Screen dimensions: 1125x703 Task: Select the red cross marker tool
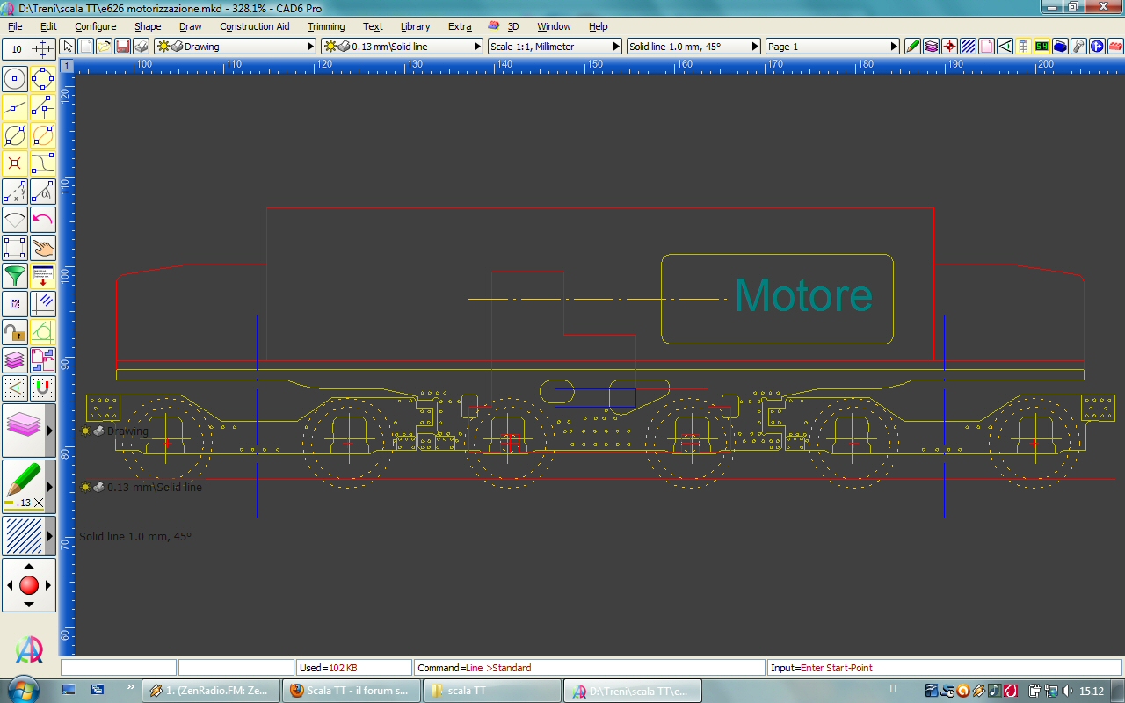[x=15, y=163]
